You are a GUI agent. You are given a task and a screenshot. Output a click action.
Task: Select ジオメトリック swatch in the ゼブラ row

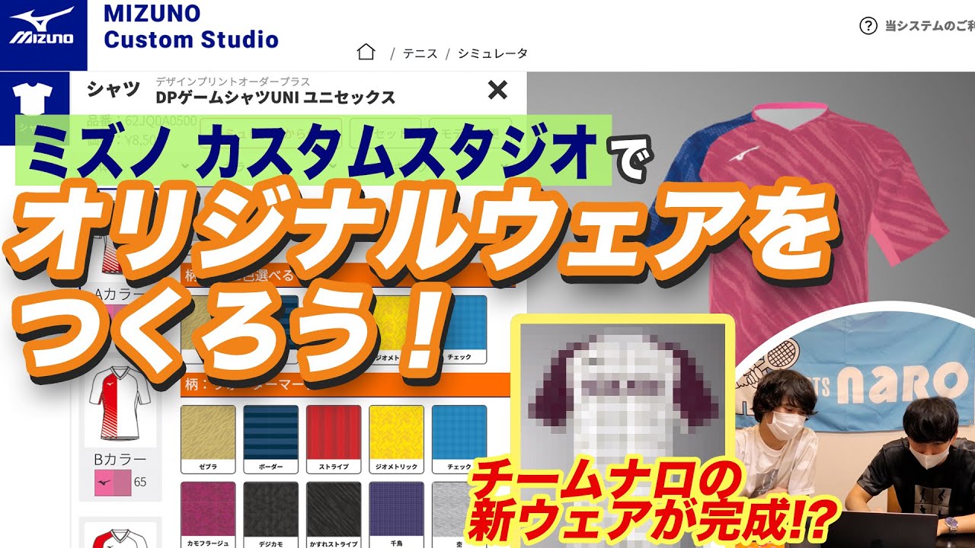[x=396, y=438]
